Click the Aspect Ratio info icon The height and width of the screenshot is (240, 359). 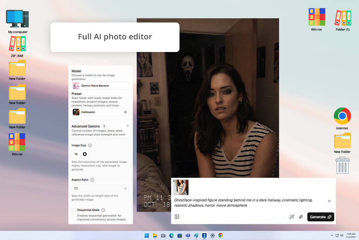click(92, 180)
